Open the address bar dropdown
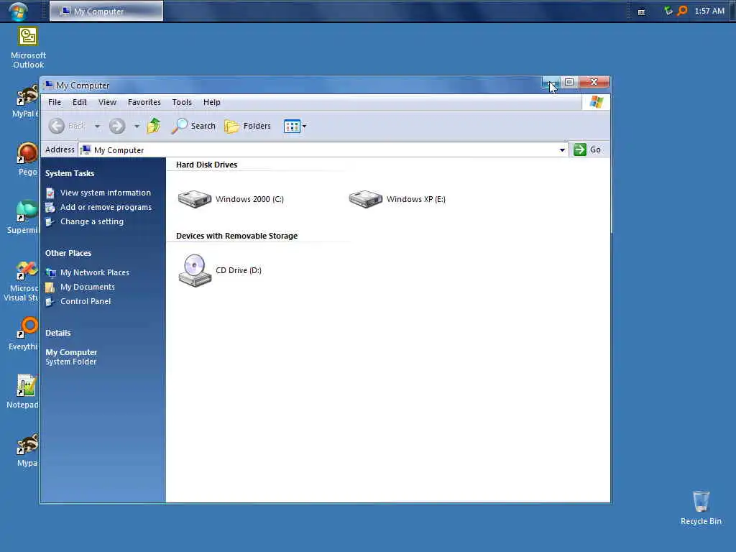This screenshot has width=736, height=552. tap(562, 149)
